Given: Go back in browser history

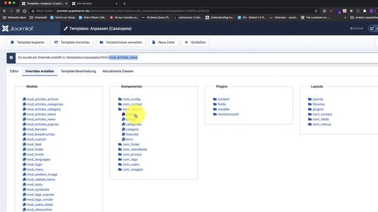Looking at the screenshot, I should tap(4, 11).
